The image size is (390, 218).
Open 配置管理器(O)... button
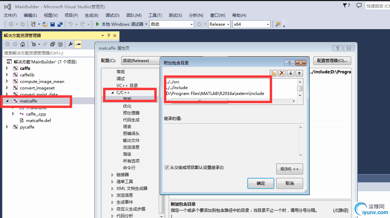click(332, 61)
